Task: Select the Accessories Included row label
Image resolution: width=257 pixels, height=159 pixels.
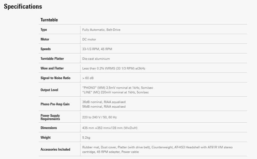Action: click(55, 150)
